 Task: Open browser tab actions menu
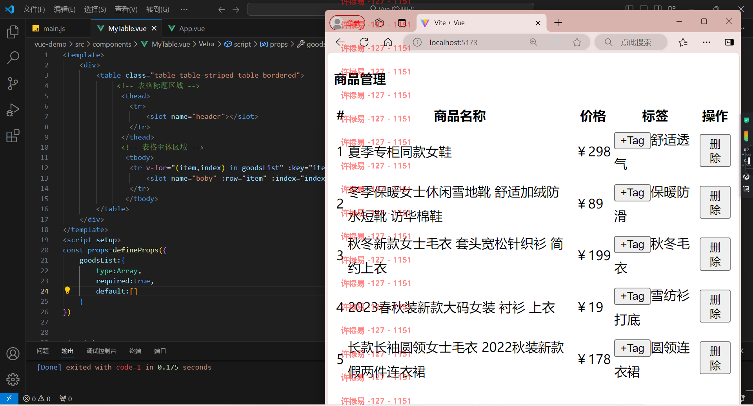click(x=402, y=23)
